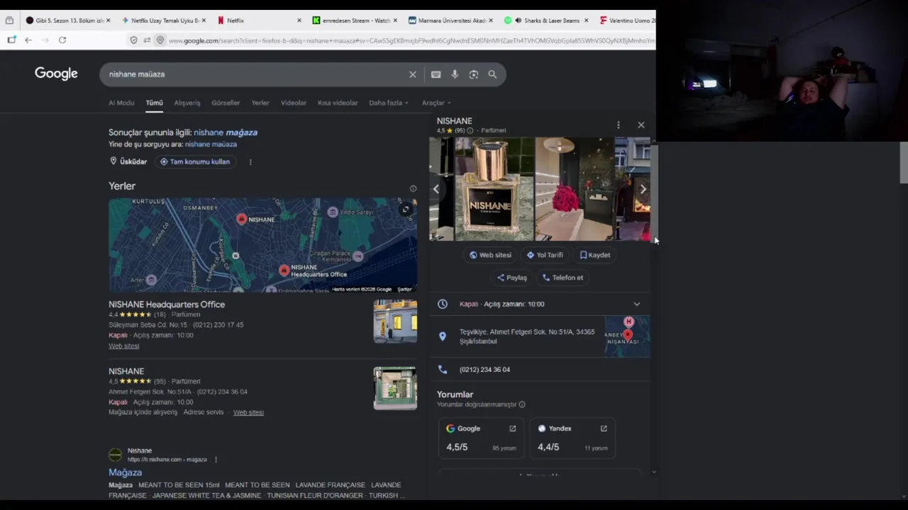Image resolution: width=908 pixels, height=510 pixels.
Task: Click the NISHANE perfume bottle photo
Action: tap(493, 189)
